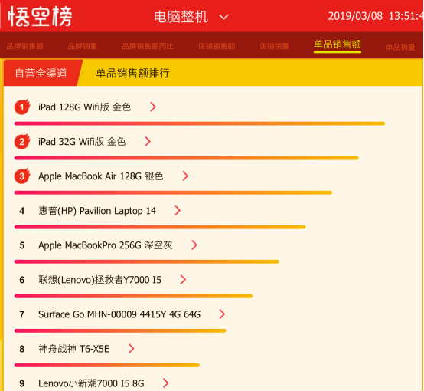Open details arrow for iPad 32G Wifi版
This screenshot has width=424, height=391.
pyautogui.click(x=148, y=141)
